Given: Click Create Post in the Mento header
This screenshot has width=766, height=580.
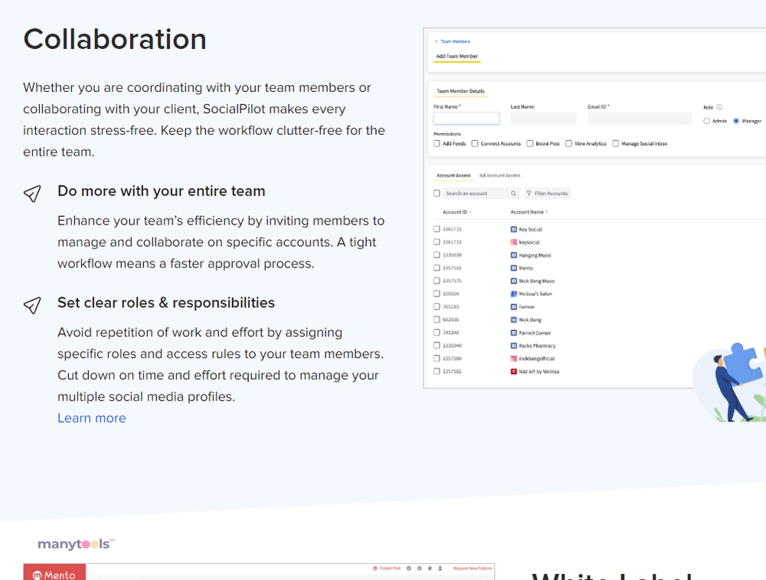Looking at the screenshot, I should click(x=387, y=569).
